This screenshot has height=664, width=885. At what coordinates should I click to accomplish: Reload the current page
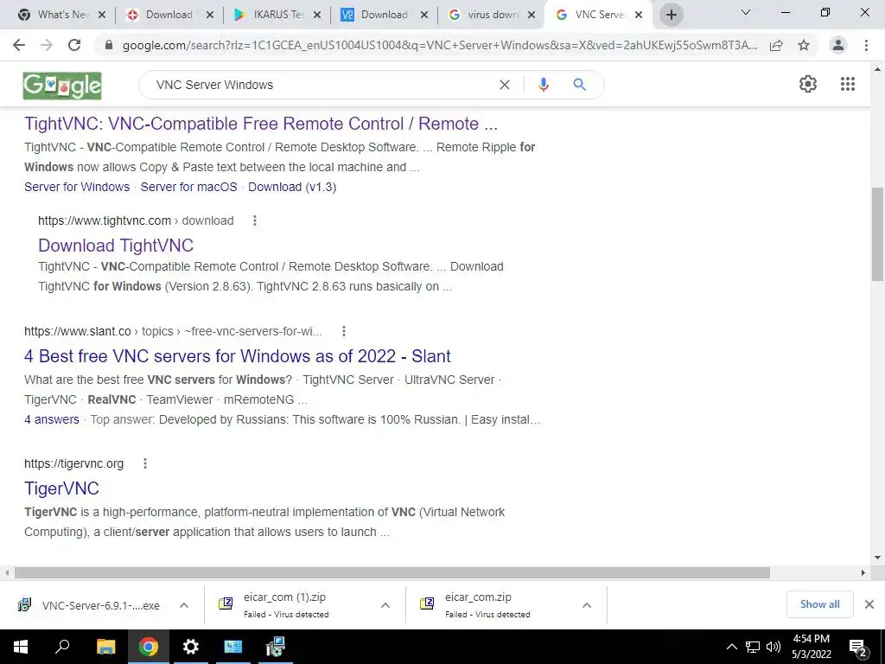[74, 45]
